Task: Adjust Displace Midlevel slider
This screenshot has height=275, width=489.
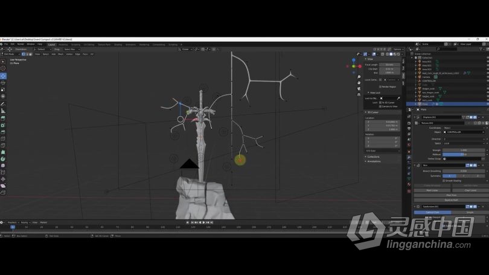Action: tap(464, 155)
